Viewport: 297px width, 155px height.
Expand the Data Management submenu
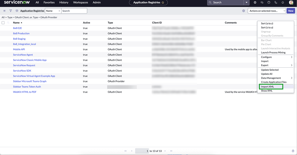pyautogui.click(x=276, y=78)
